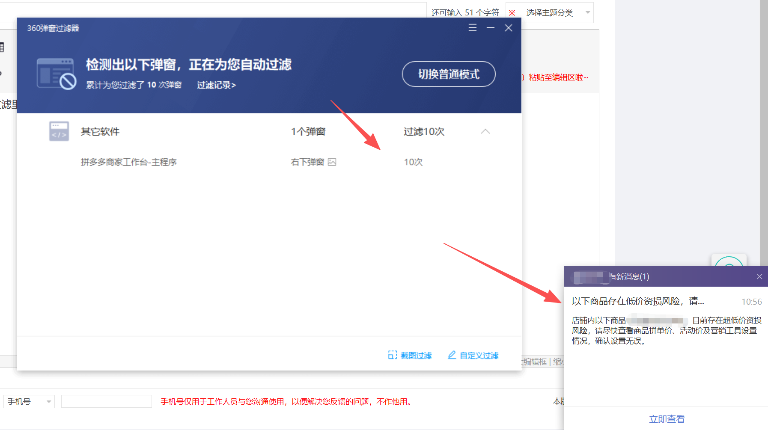Click the 过滤10次 count text
The width and height of the screenshot is (768, 430).
[x=424, y=132]
